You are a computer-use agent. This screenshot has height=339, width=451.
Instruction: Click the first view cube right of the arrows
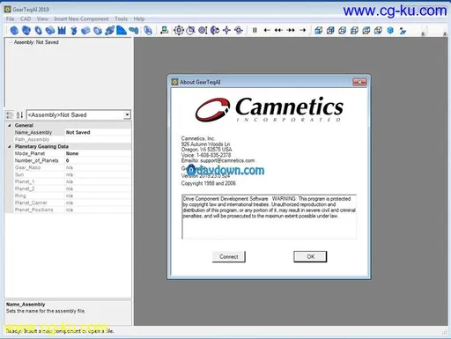[319, 30]
